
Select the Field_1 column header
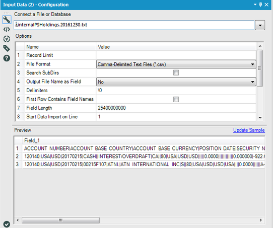pyautogui.click(x=32, y=140)
